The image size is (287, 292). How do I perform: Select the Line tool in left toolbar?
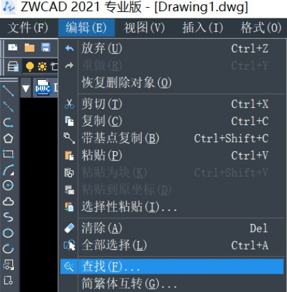8,90
